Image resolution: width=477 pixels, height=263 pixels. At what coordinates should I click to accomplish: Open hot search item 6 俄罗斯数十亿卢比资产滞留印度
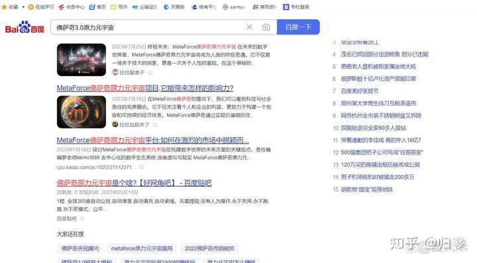point(378,79)
